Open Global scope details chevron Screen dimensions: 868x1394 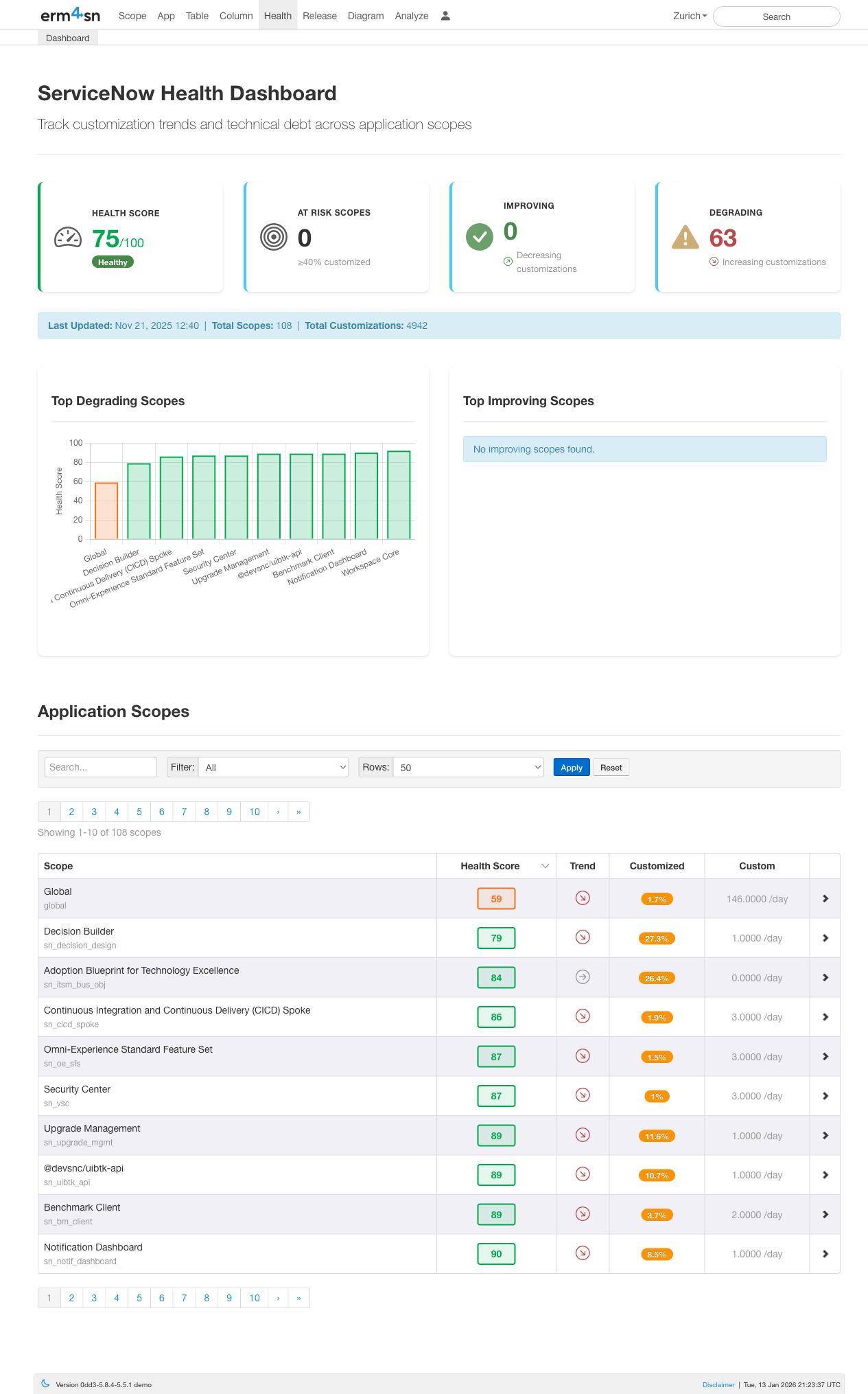[825, 899]
